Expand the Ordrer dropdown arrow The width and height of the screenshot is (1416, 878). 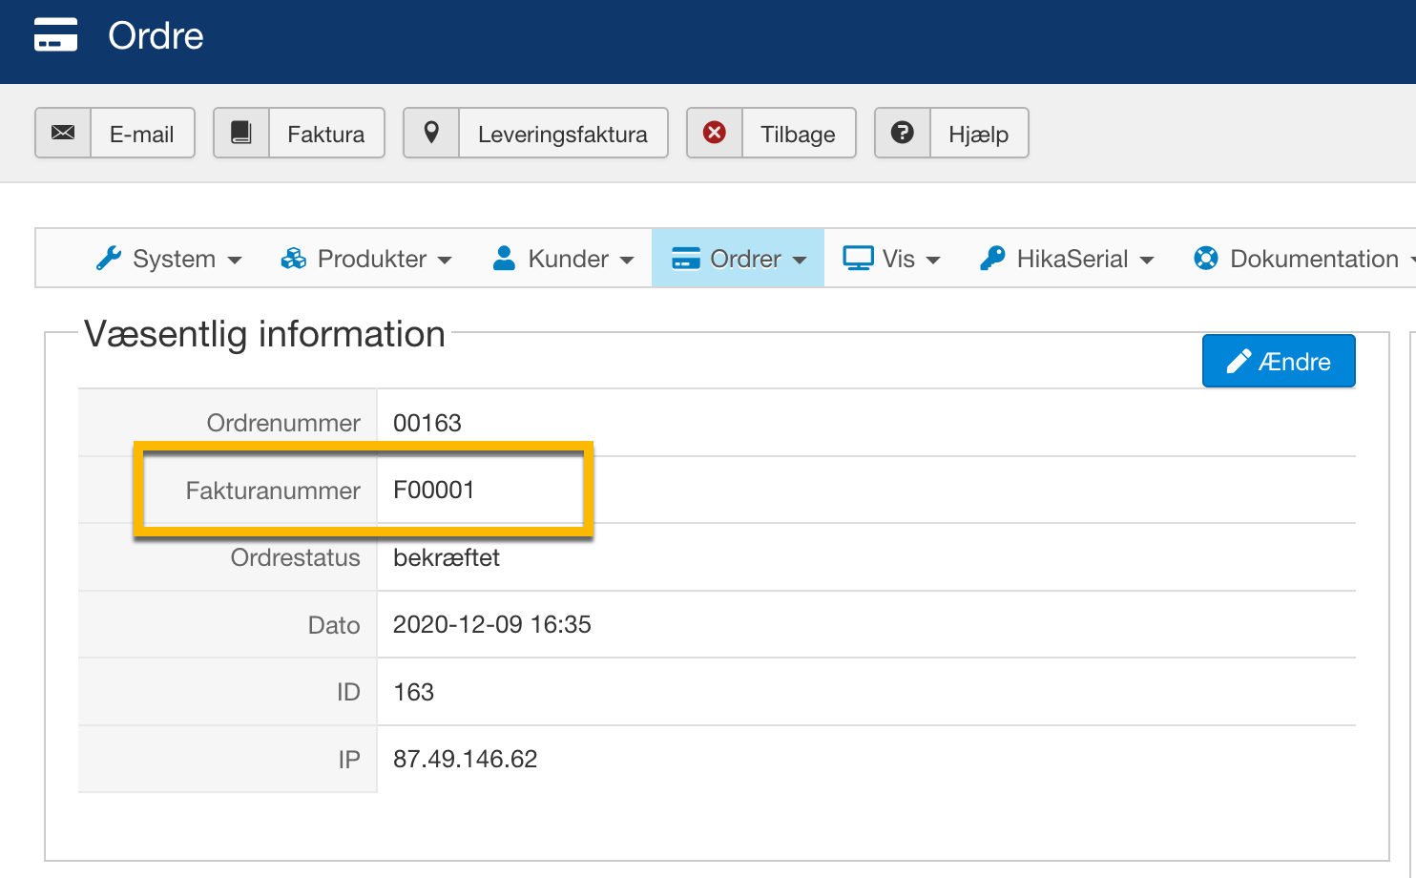click(x=800, y=261)
